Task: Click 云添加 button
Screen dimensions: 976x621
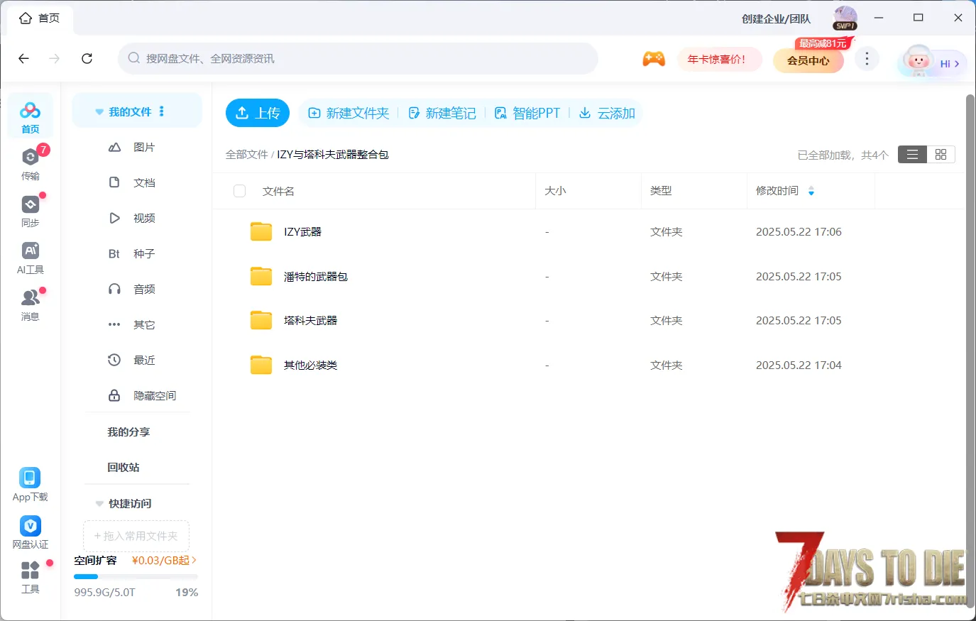Action: (607, 113)
